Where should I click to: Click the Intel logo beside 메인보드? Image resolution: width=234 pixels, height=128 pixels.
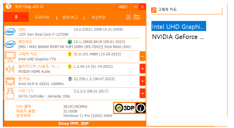point(10,44)
